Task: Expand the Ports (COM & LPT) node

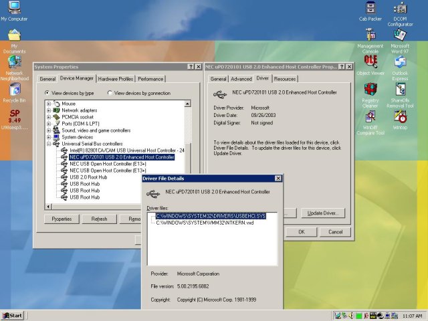Action: click(49, 124)
